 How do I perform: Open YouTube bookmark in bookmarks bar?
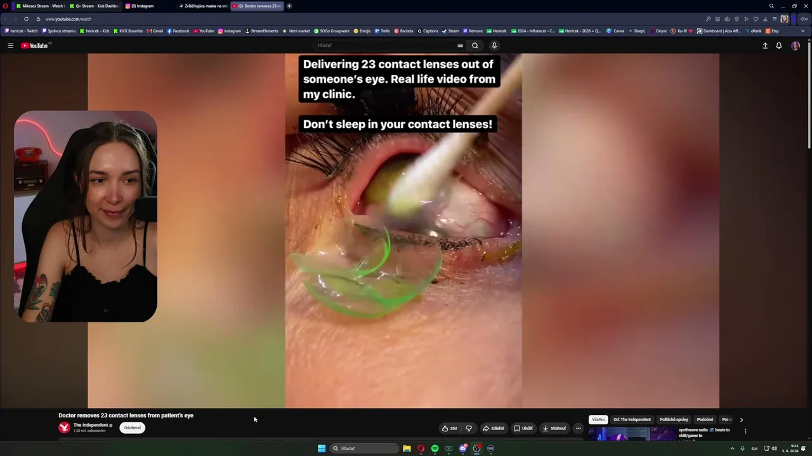coord(204,31)
